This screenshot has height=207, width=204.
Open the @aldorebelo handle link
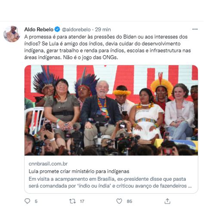pyautogui.click(x=76, y=30)
